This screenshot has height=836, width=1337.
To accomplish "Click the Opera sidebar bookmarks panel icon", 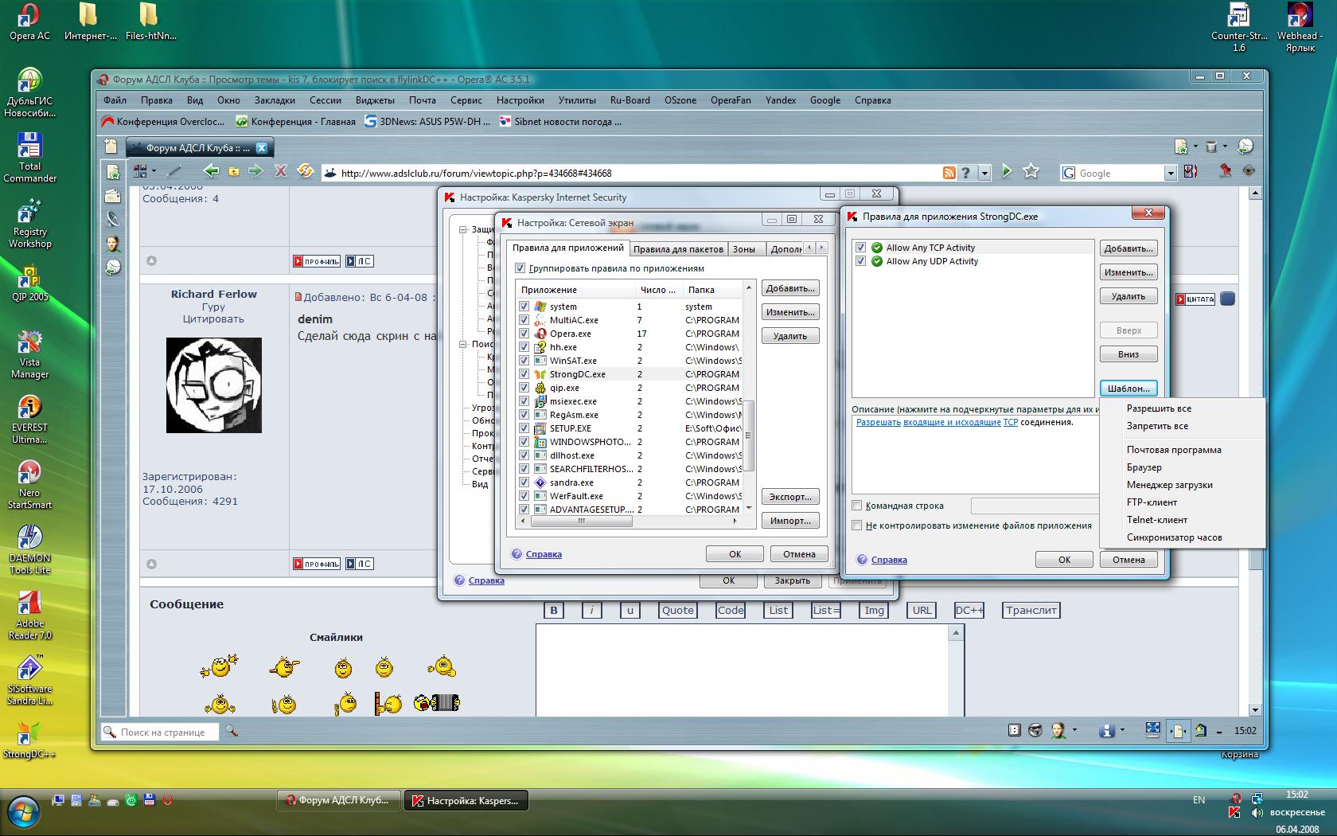I will coord(113,172).
